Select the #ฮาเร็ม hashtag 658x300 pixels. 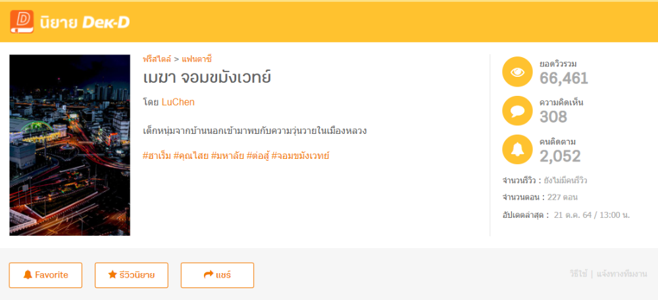(x=157, y=156)
